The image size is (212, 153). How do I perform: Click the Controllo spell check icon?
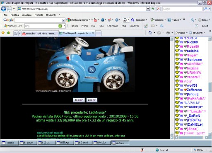pyautogui.click(x=152, y=20)
